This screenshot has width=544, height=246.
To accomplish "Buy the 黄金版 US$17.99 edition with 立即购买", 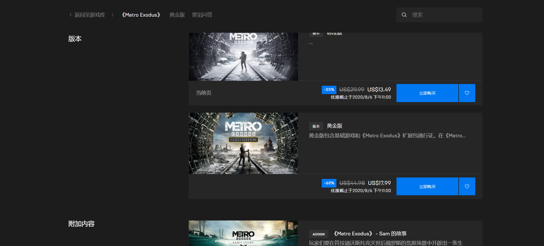I will (427, 186).
